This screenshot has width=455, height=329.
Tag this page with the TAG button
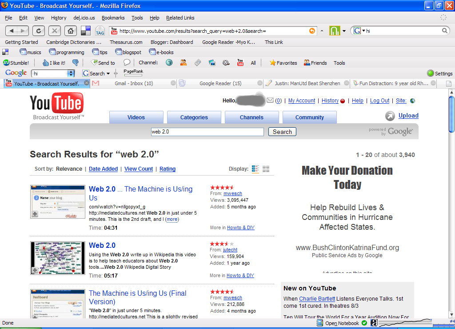point(100,31)
